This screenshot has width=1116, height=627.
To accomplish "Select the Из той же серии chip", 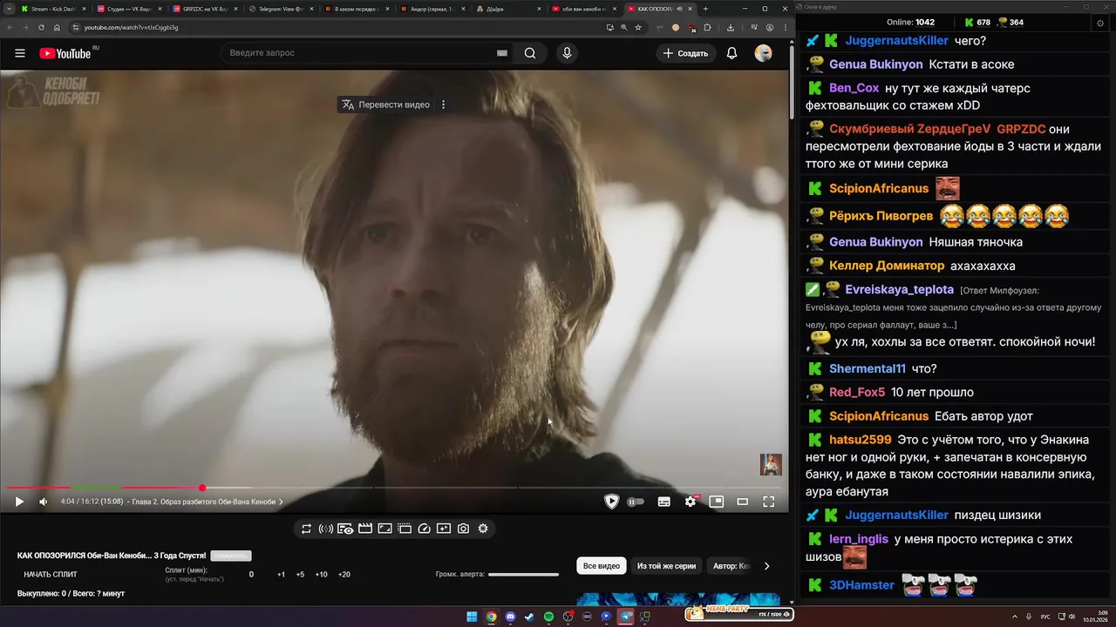I will 666,566.
